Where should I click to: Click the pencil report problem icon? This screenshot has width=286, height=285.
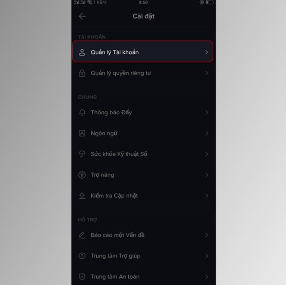[x=82, y=235]
